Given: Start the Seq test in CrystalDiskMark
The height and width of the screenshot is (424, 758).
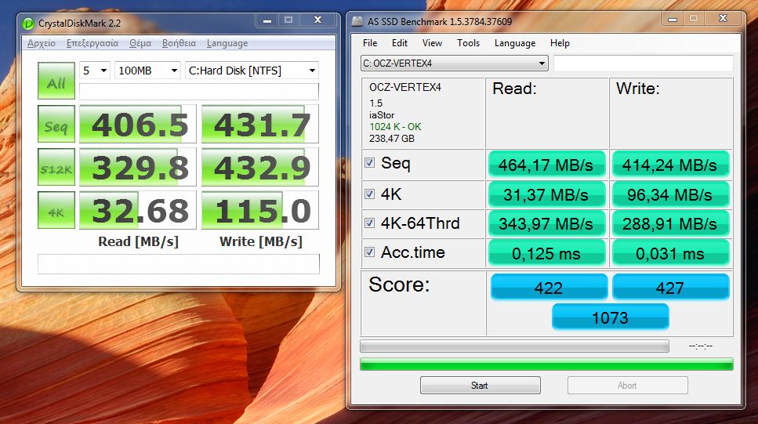Looking at the screenshot, I should click(56, 124).
